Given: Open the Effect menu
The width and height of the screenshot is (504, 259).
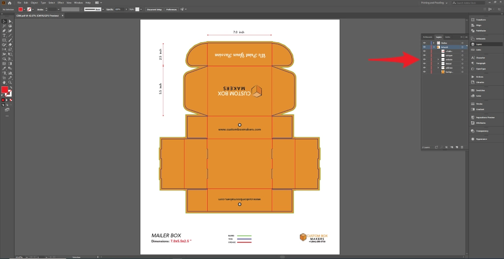Looking at the screenshot, I should point(61,3).
